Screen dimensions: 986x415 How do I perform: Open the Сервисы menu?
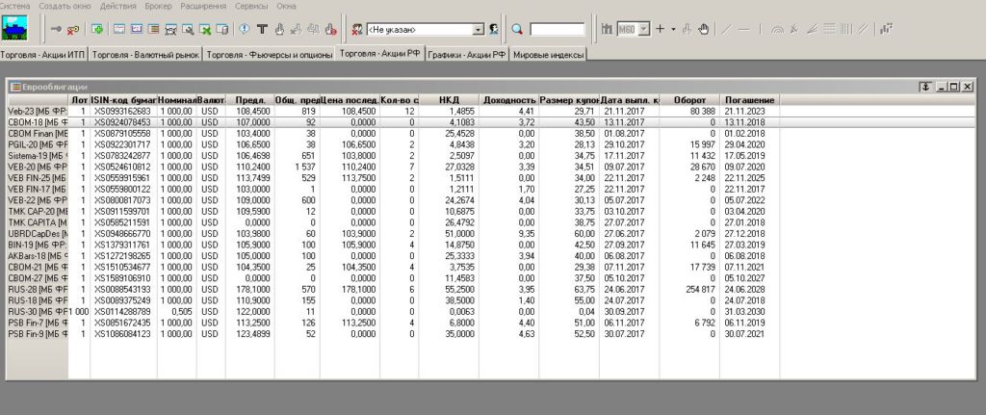coord(251,6)
